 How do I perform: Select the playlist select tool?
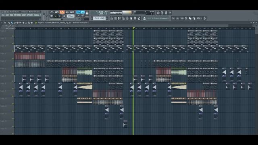tap(26, 23)
